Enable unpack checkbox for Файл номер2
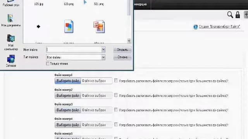 point(116,95)
